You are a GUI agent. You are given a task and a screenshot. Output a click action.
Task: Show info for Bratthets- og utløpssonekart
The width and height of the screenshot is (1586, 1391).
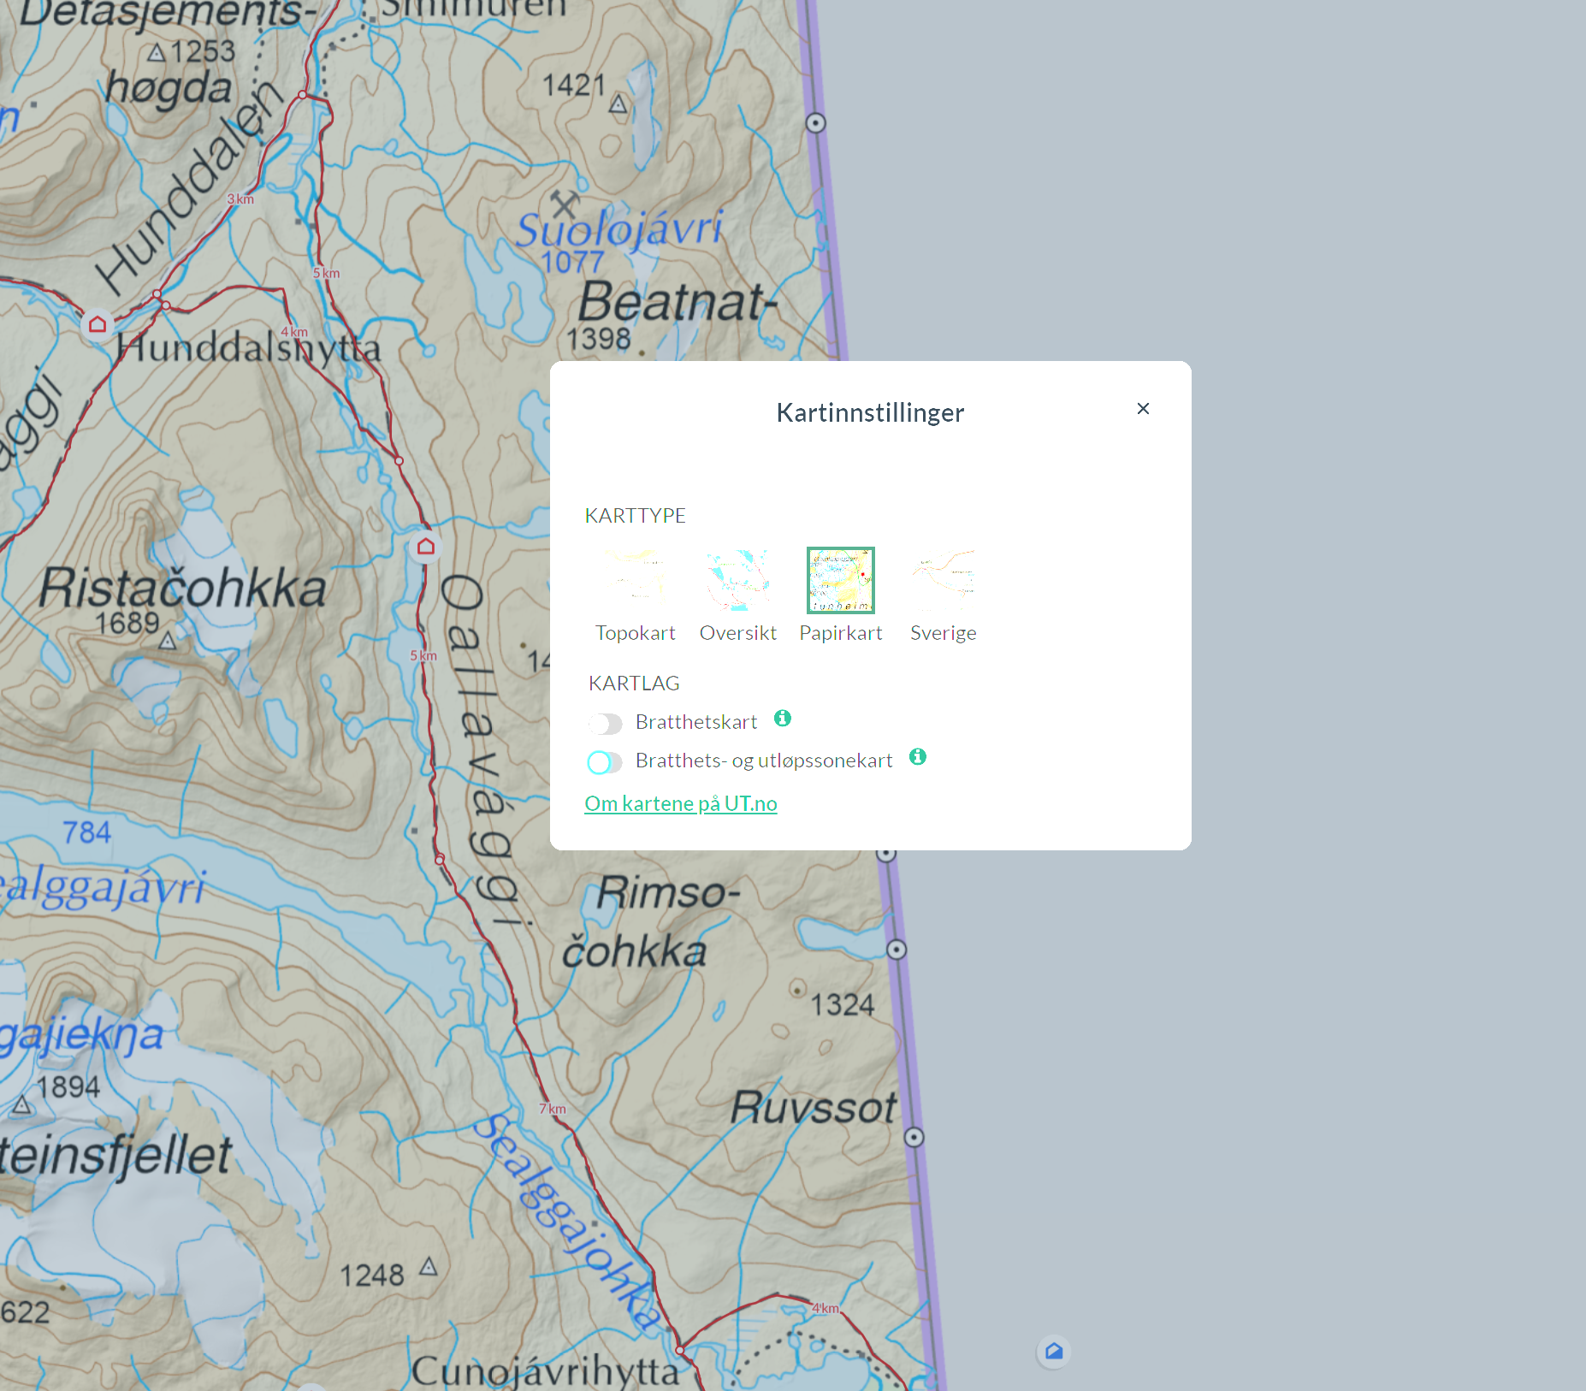(917, 757)
